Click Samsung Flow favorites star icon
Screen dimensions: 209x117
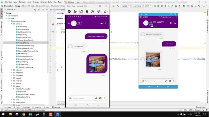coord(105,11)
